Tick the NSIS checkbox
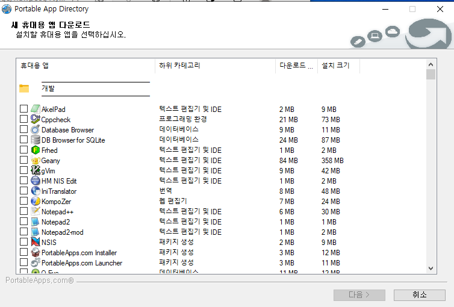Viewport: 454px width, 307px height. 23,242
